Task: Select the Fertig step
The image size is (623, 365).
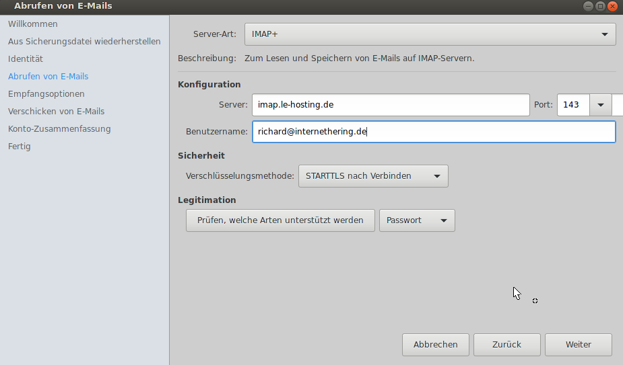Action: pyautogui.click(x=19, y=147)
